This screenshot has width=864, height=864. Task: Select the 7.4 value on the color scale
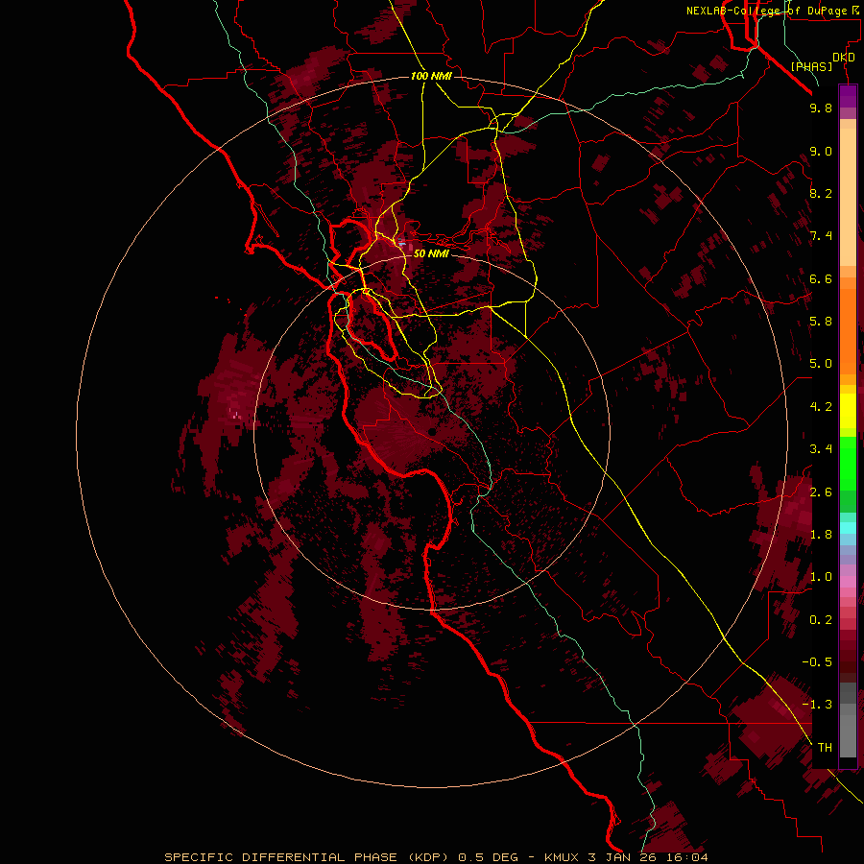(x=821, y=236)
